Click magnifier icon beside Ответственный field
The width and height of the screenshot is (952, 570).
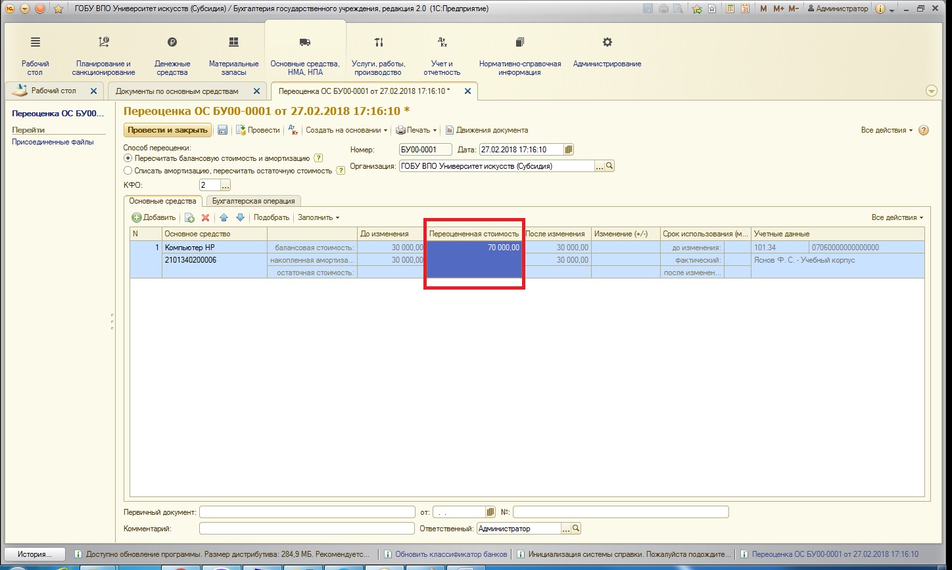point(576,528)
